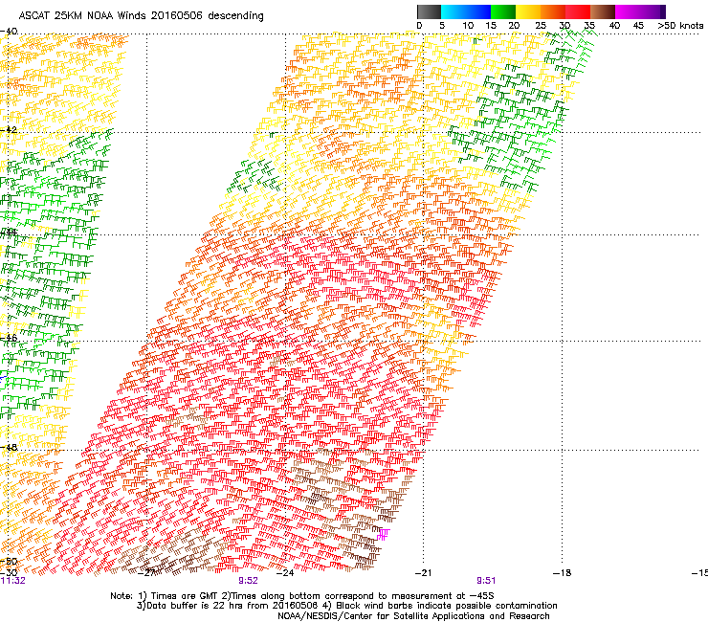Click the title 'ASCAT 25KM NOAA Winds 20160506 descending'

[142, 16]
